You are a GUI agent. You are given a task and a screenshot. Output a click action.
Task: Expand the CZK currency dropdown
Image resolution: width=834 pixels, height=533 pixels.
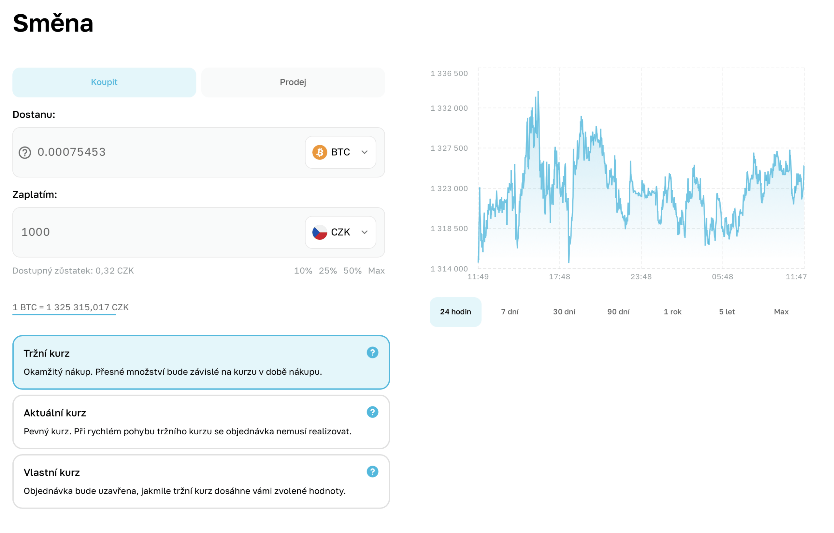tap(340, 232)
